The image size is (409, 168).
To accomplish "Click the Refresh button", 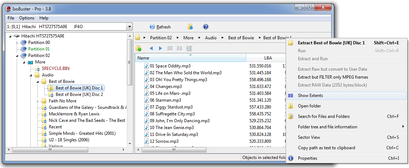I will tap(160, 27).
